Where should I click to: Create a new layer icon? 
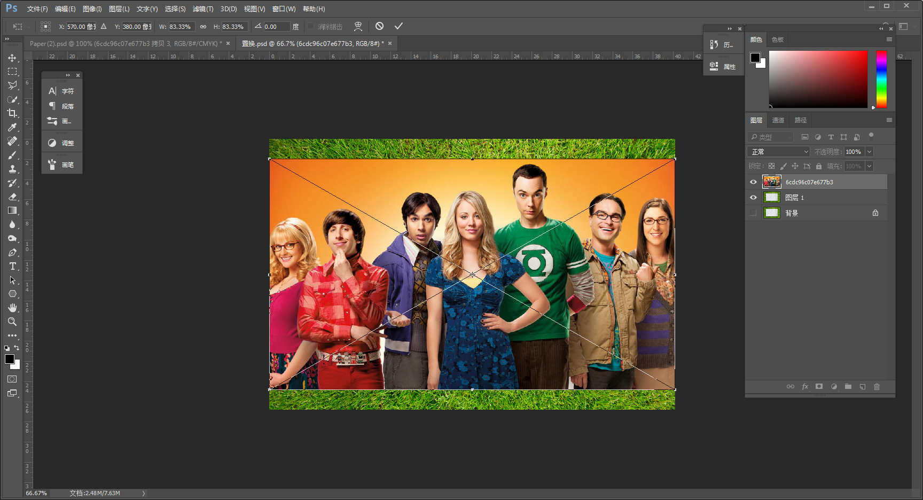pyautogui.click(x=862, y=387)
